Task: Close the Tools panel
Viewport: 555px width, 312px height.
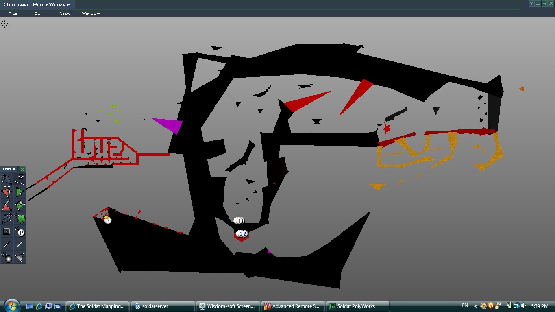Action: click(x=22, y=169)
